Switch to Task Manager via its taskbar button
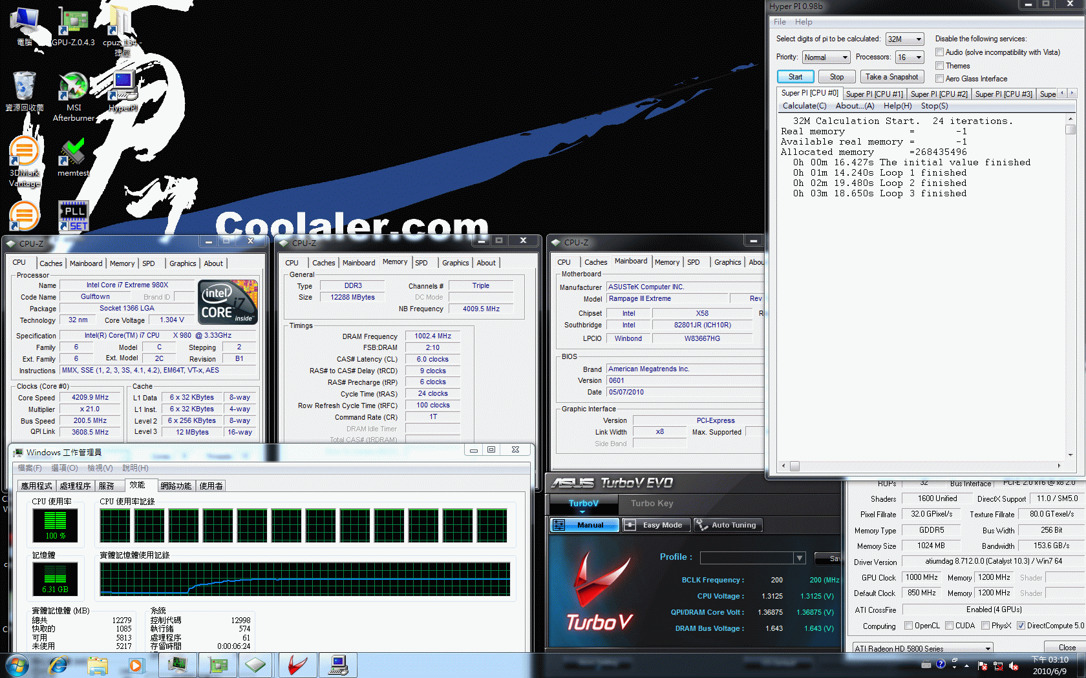1086x678 pixels. (177, 665)
